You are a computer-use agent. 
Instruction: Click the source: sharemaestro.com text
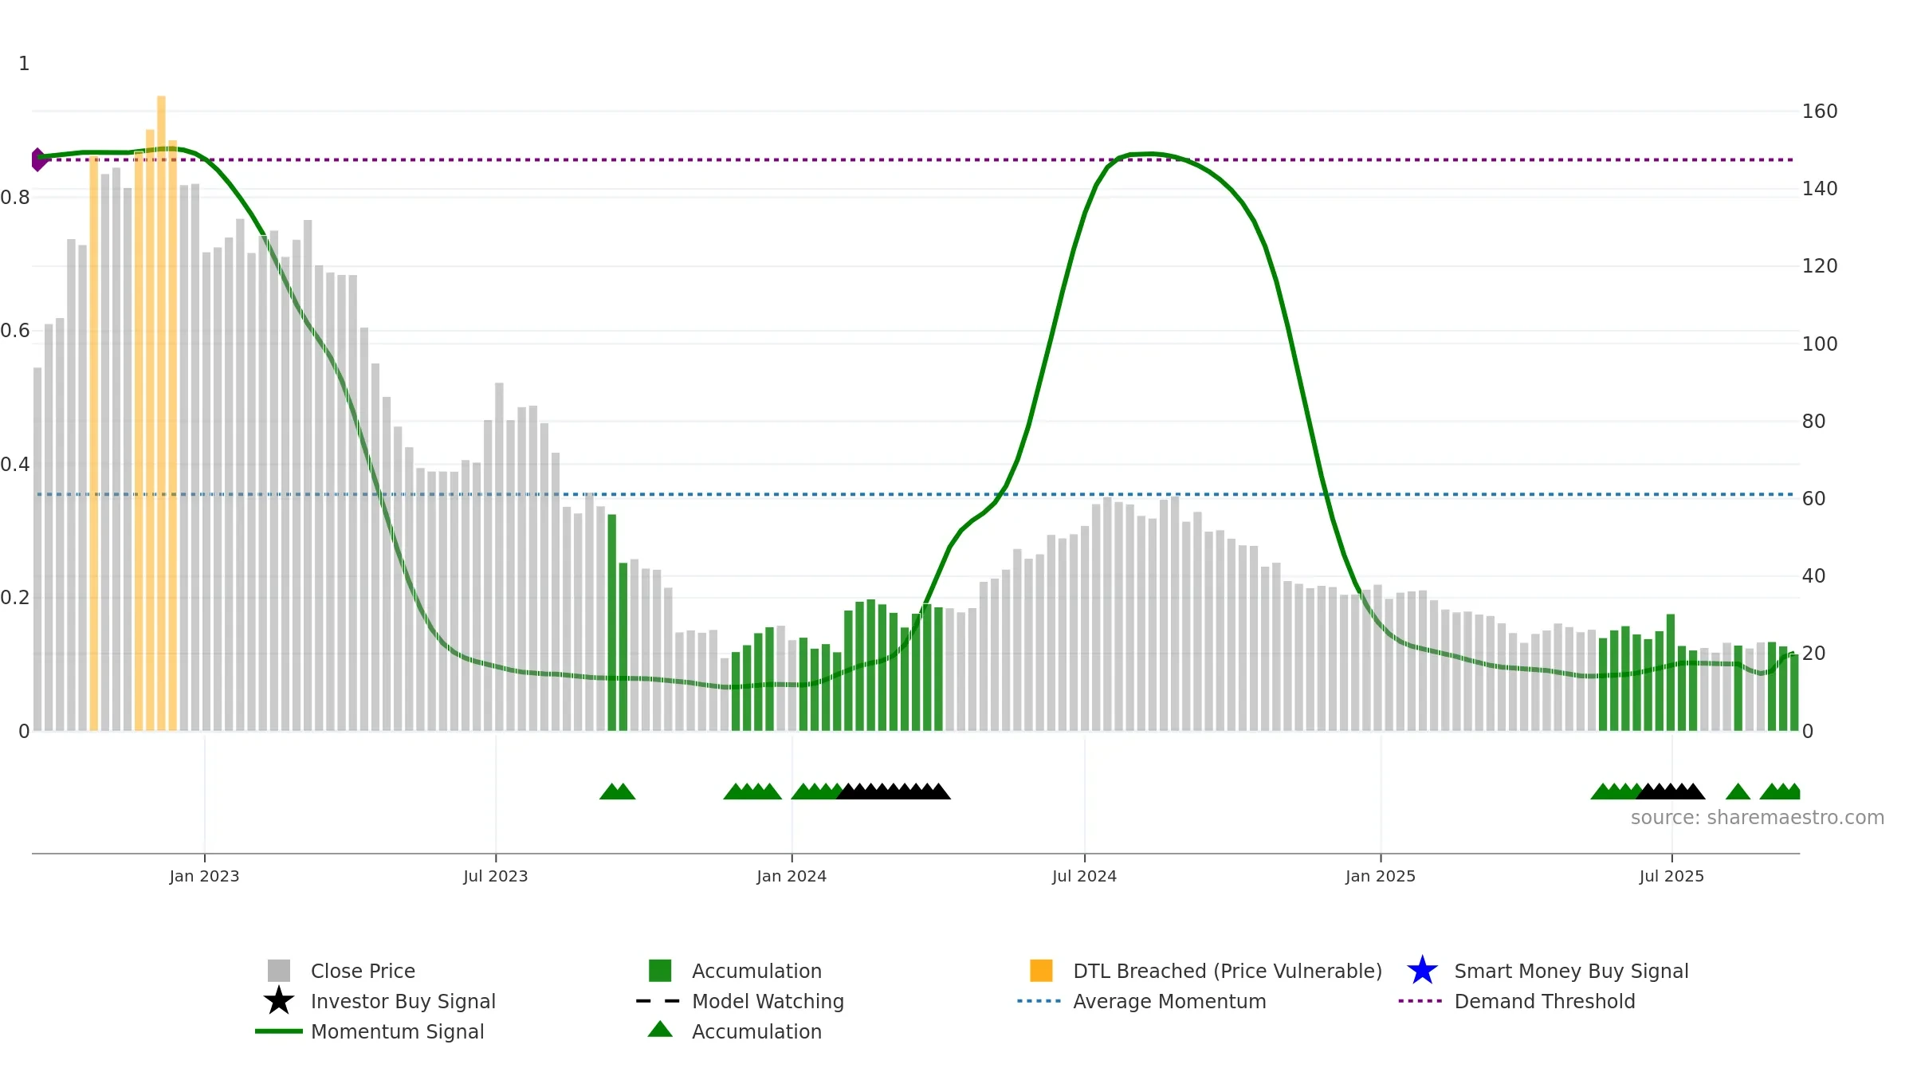[x=1758, y=818]
